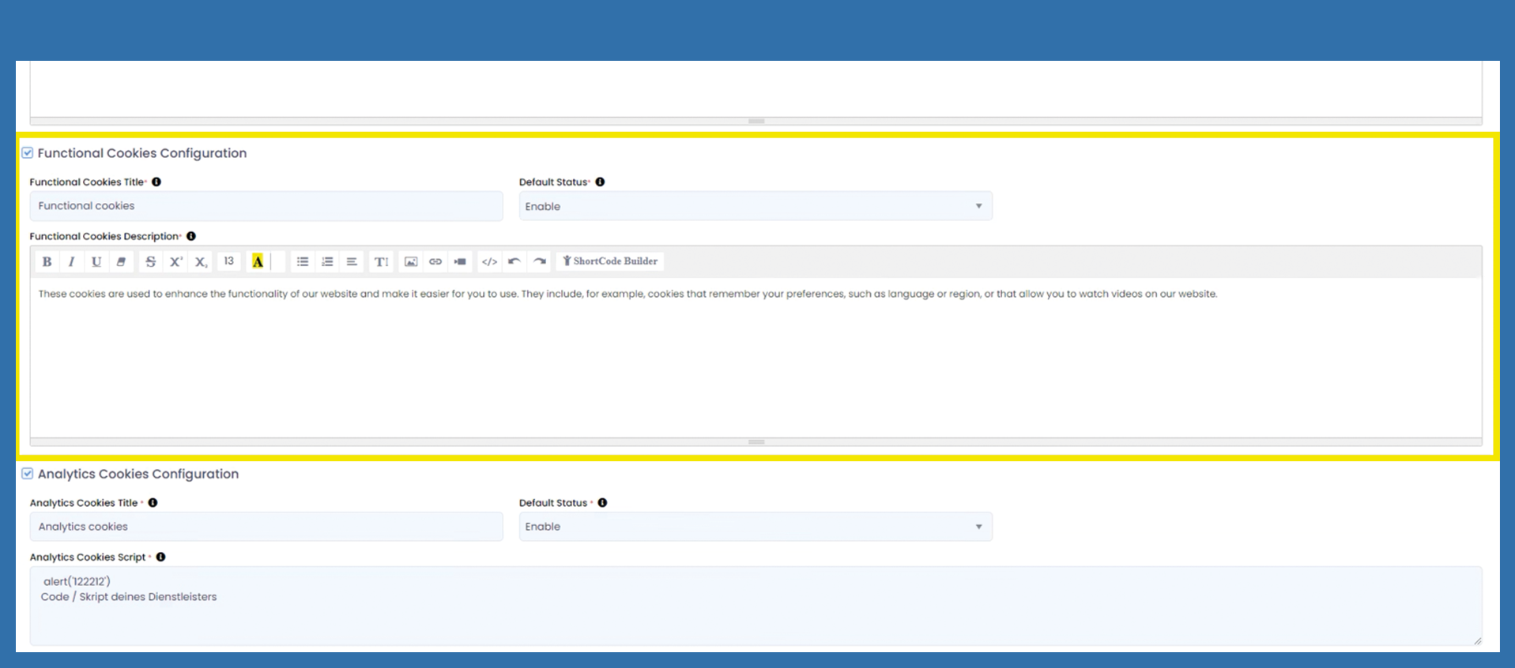
Task: Click the underline formatting icon
Action: tap(96, 261)
